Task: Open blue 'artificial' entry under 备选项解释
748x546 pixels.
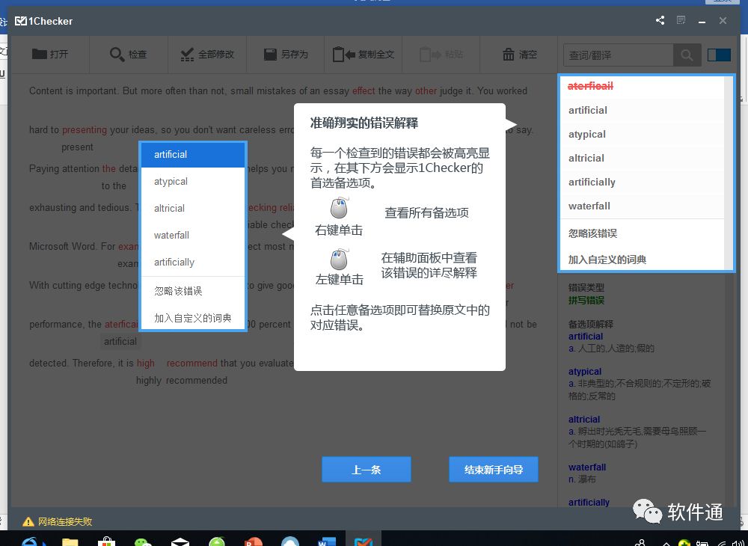Action: (586, 336)
